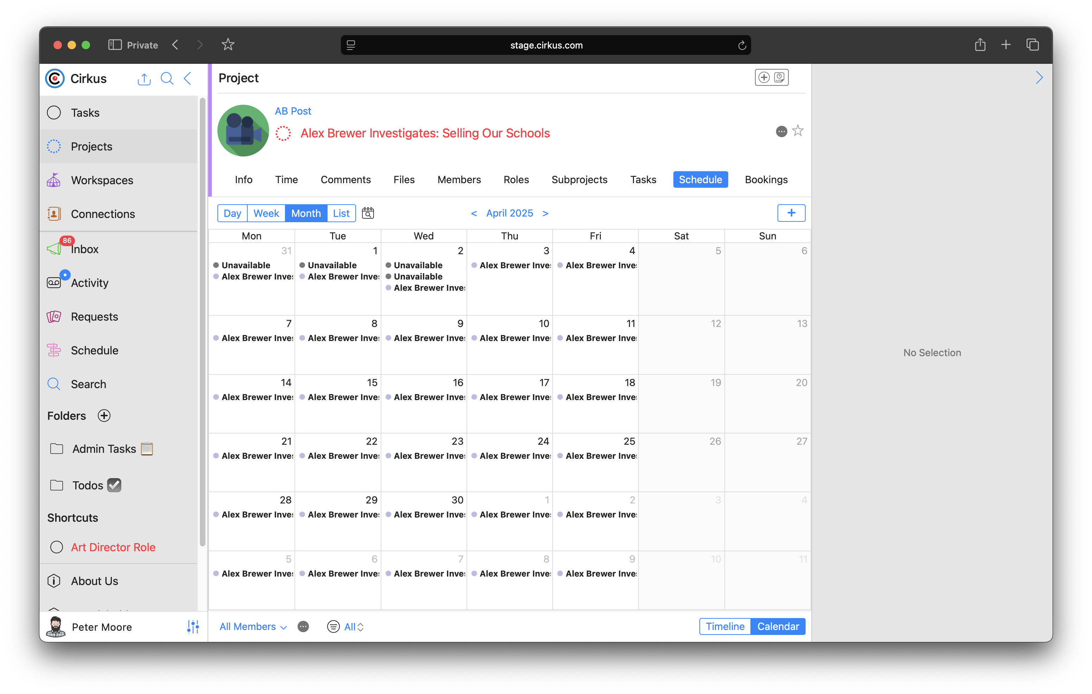Click the sidebar magnifier search icon
The image size is (1092, 694).
167,79
